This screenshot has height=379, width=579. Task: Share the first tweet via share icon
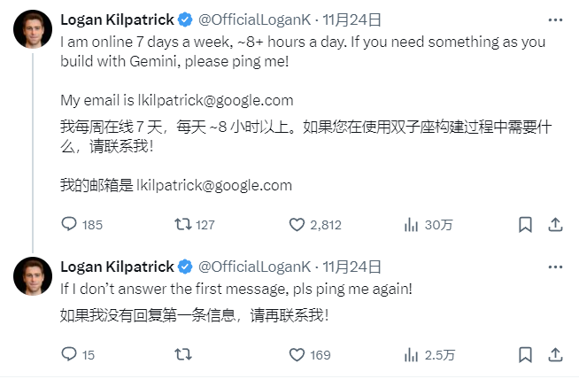point(555,224)
